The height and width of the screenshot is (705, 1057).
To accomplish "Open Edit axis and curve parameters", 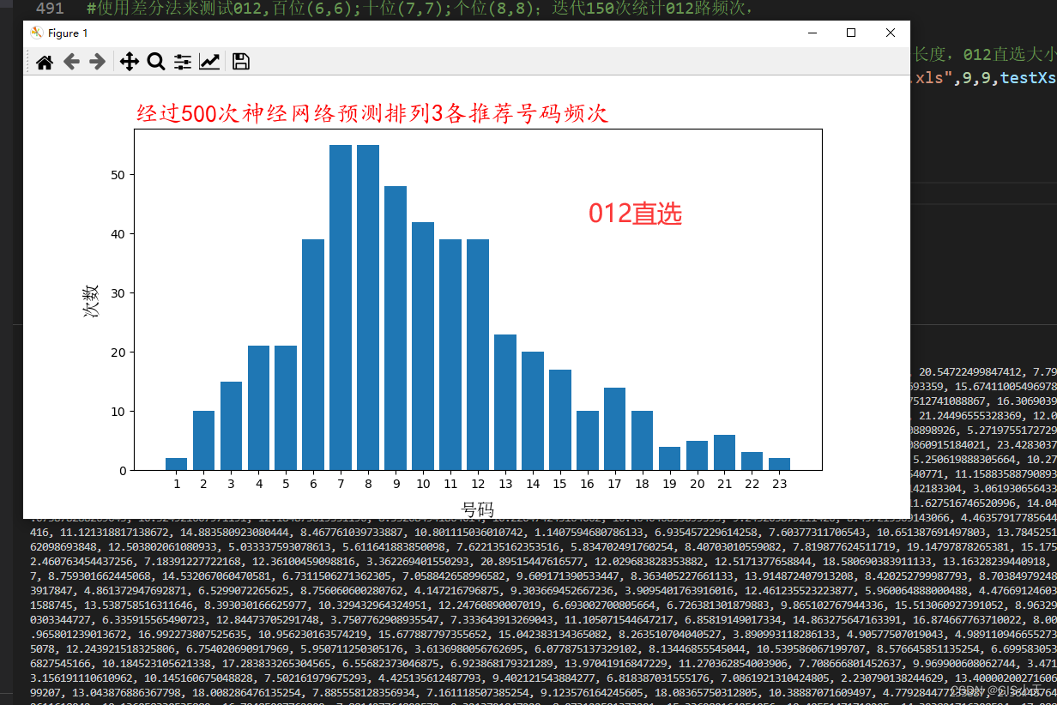I will click(208, 62).
